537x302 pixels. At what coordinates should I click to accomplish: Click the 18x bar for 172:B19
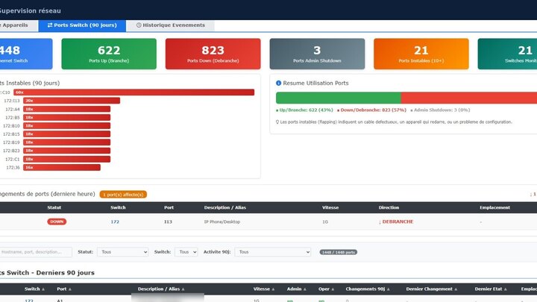tap(67, 142)
